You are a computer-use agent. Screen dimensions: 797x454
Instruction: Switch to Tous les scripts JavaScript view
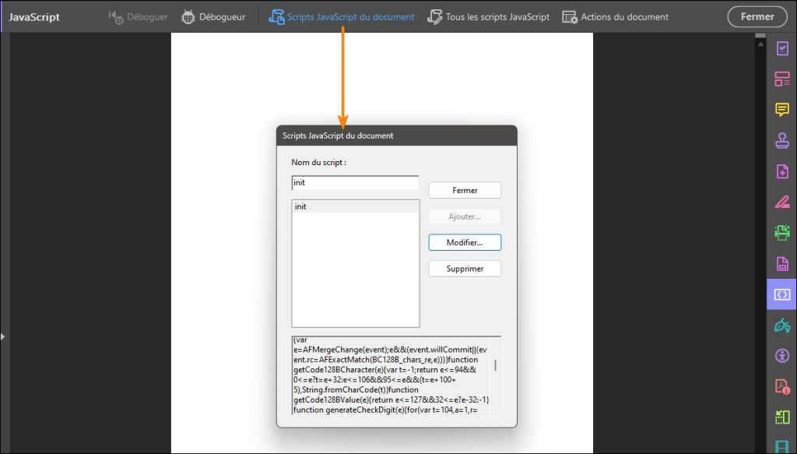[x=489, y=15]
